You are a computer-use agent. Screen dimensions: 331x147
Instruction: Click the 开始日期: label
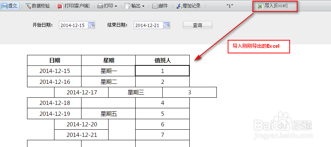(42, 25)
